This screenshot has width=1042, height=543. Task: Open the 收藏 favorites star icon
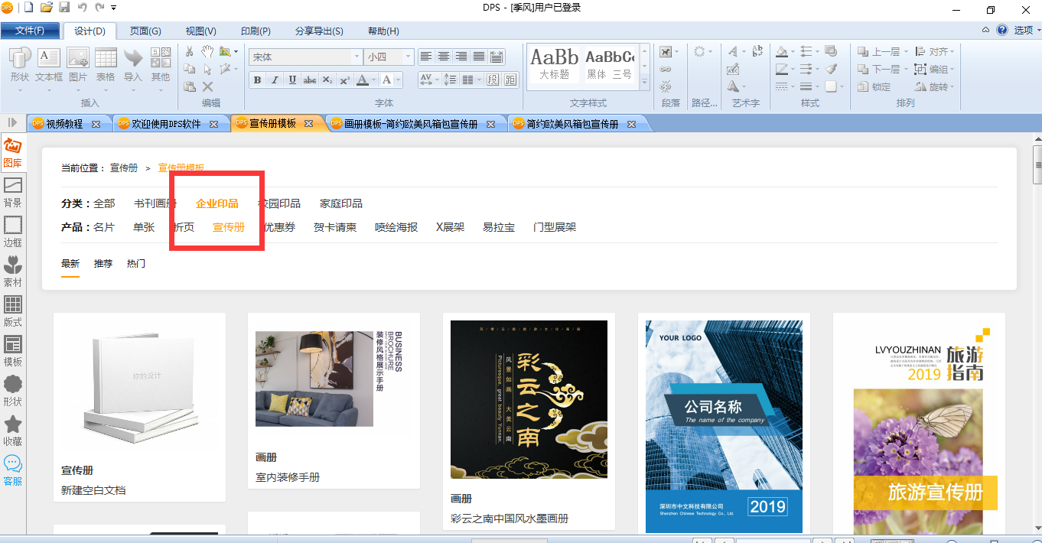12,431
